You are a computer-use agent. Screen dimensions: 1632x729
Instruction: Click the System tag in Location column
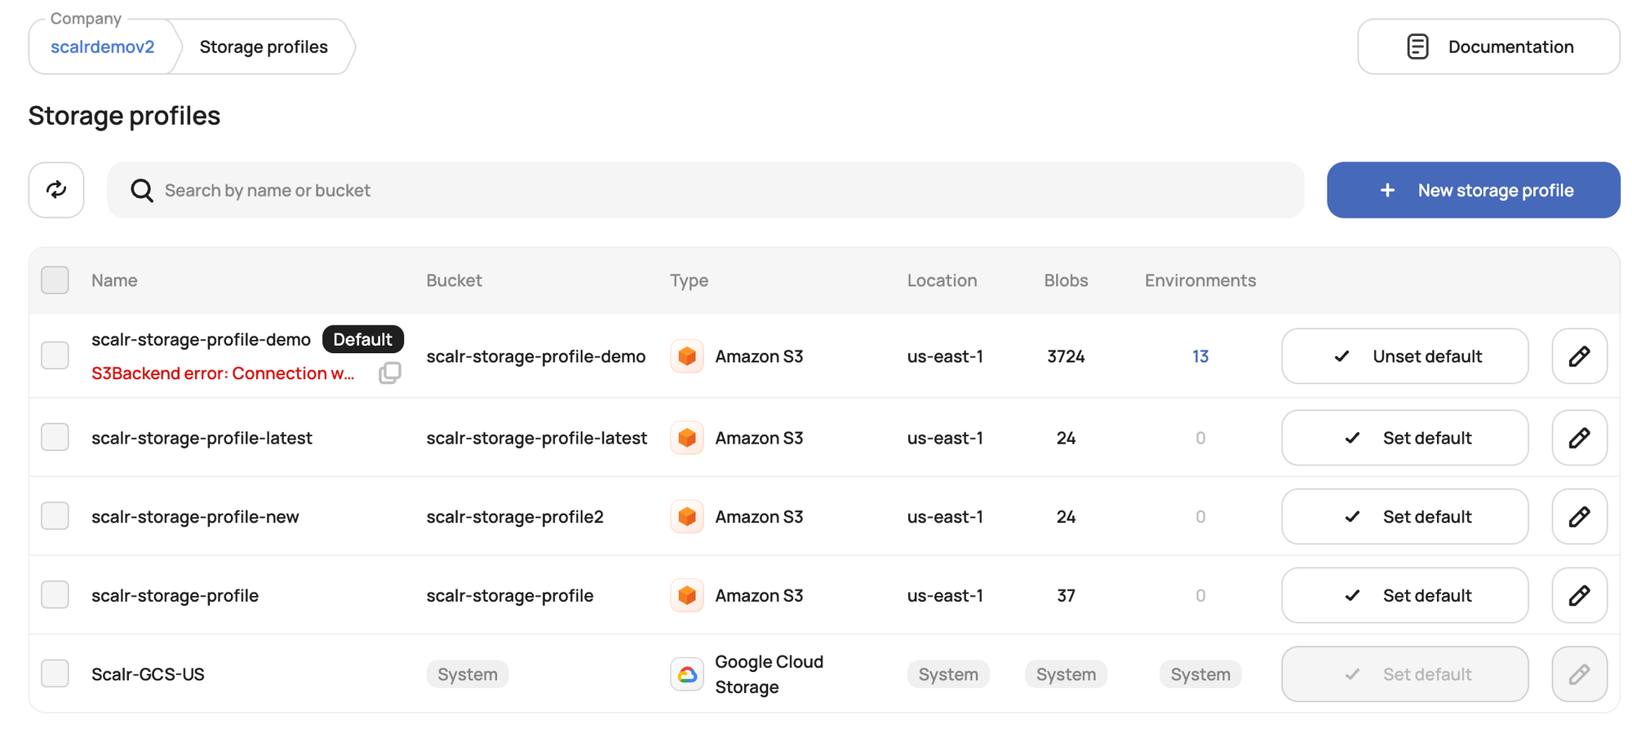pos(948,674)
